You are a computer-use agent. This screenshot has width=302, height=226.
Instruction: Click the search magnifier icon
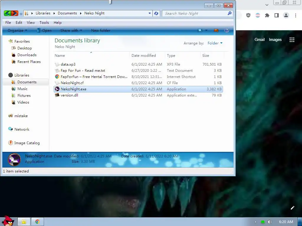[229, 13]
